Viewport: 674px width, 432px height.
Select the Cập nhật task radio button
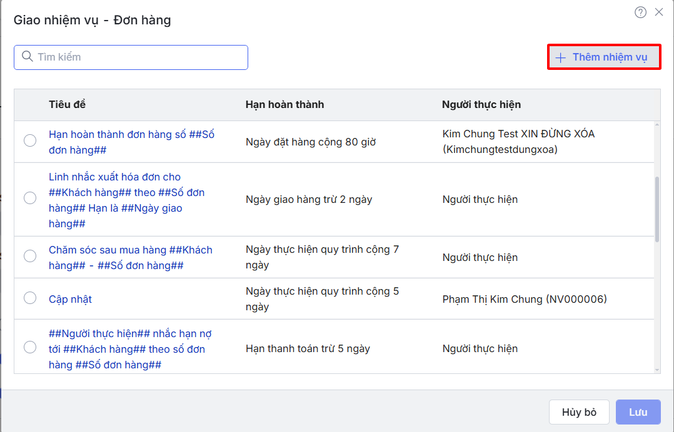pos(30,298)
